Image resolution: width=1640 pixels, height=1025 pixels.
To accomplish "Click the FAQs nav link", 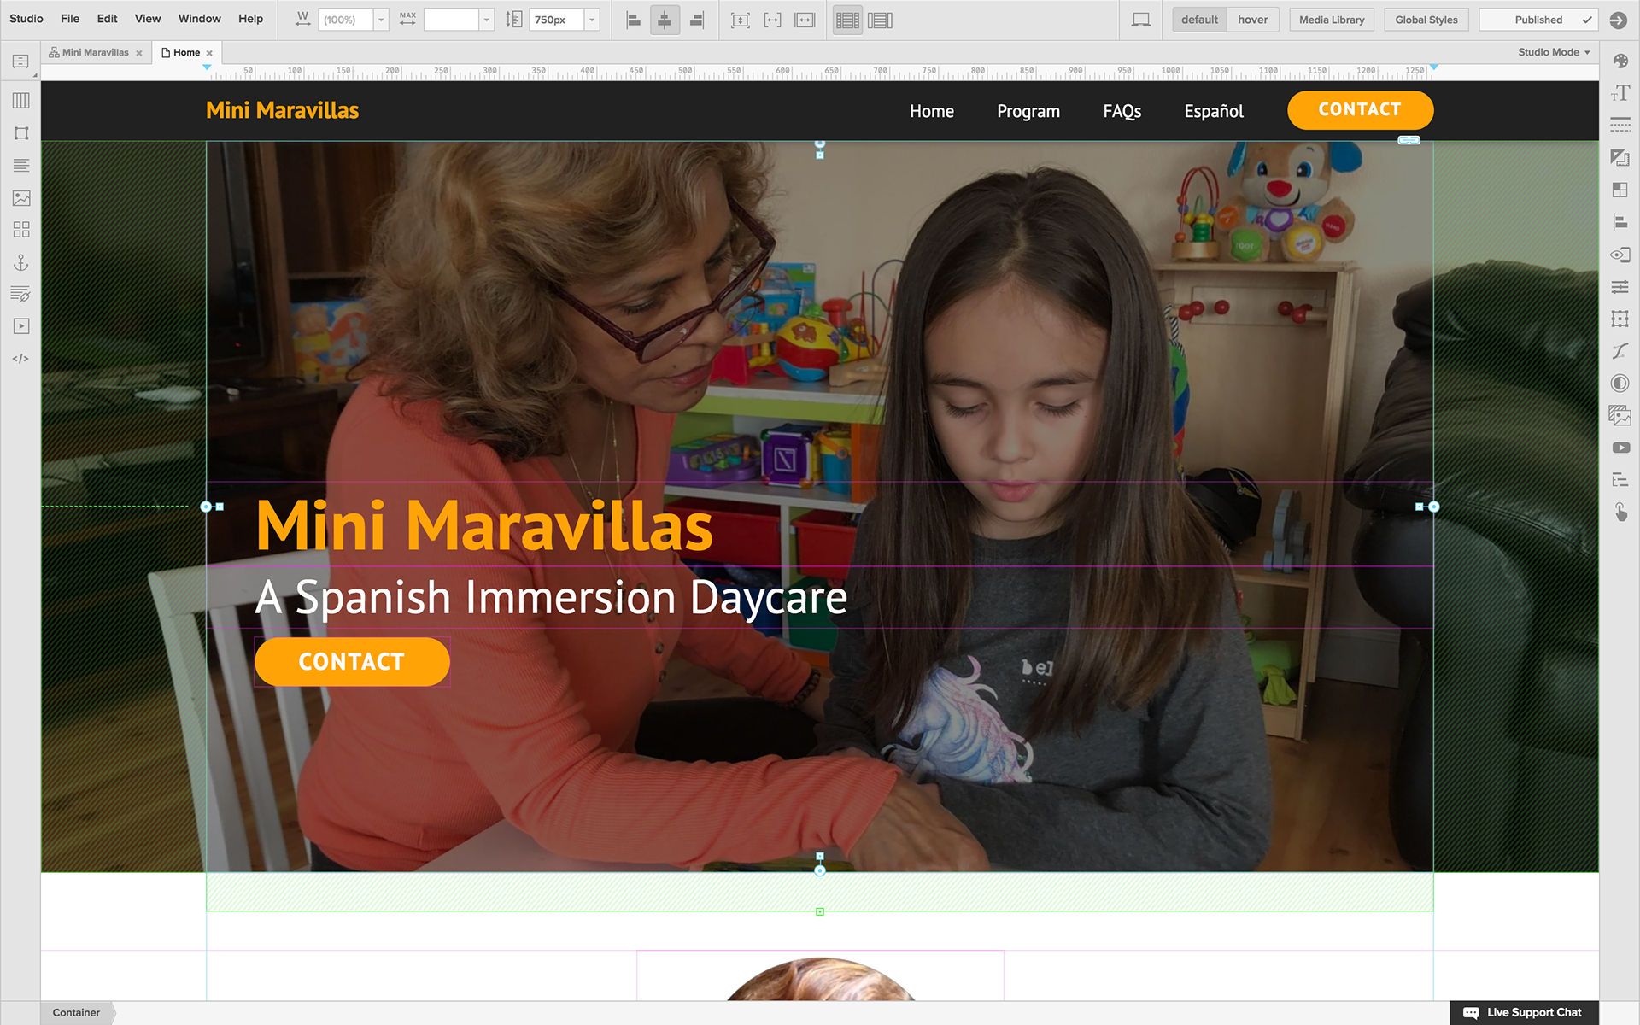I will click(1122, 111).
